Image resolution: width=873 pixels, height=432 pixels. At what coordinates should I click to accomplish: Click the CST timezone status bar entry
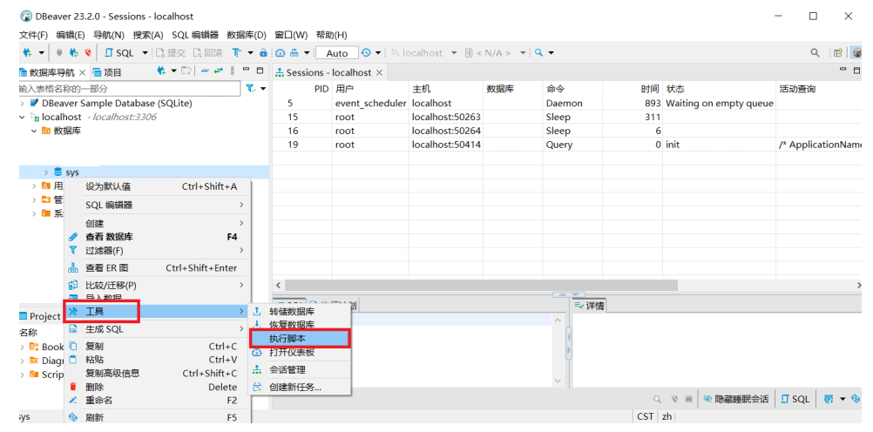tap(646, 416)
